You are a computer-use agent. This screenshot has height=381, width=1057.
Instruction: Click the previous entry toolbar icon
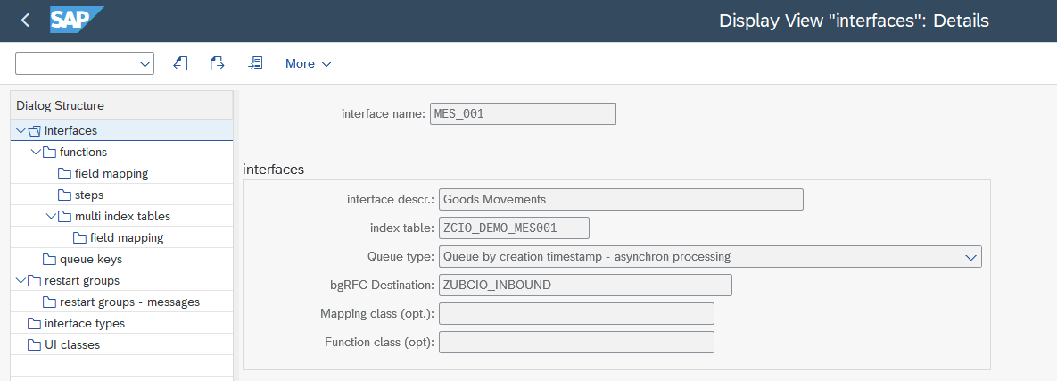(x=180, y=63)
